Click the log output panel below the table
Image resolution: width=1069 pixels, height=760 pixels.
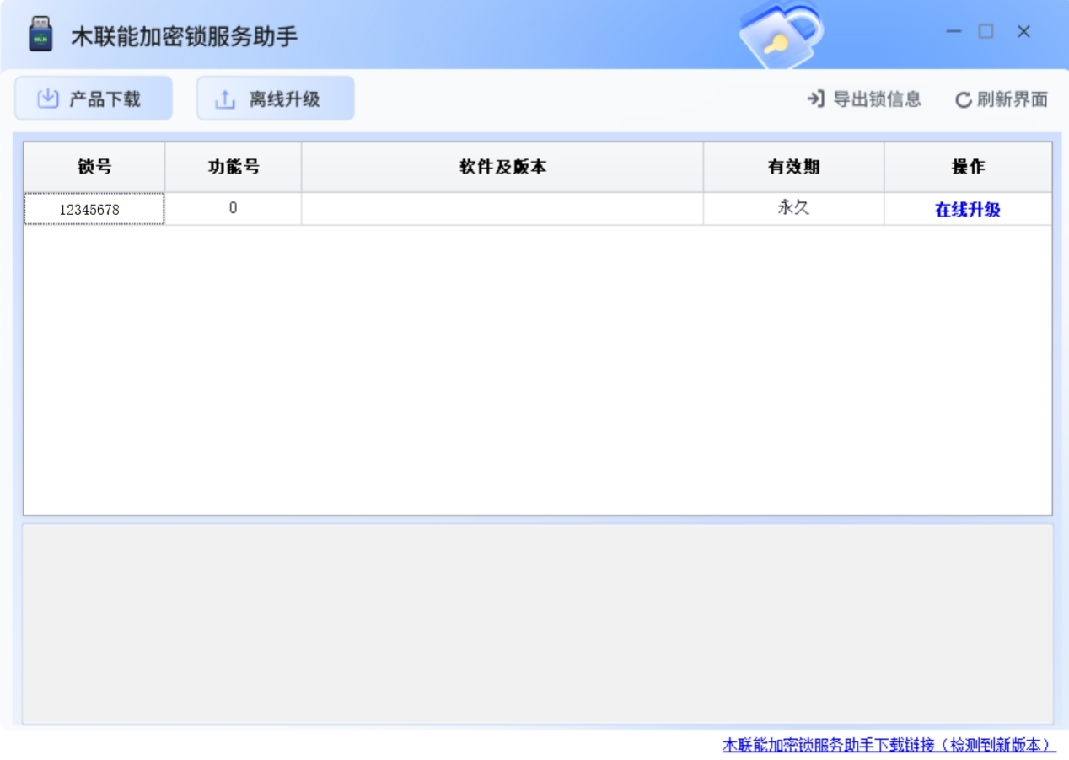pyautogui.click(x=538, y=624)
